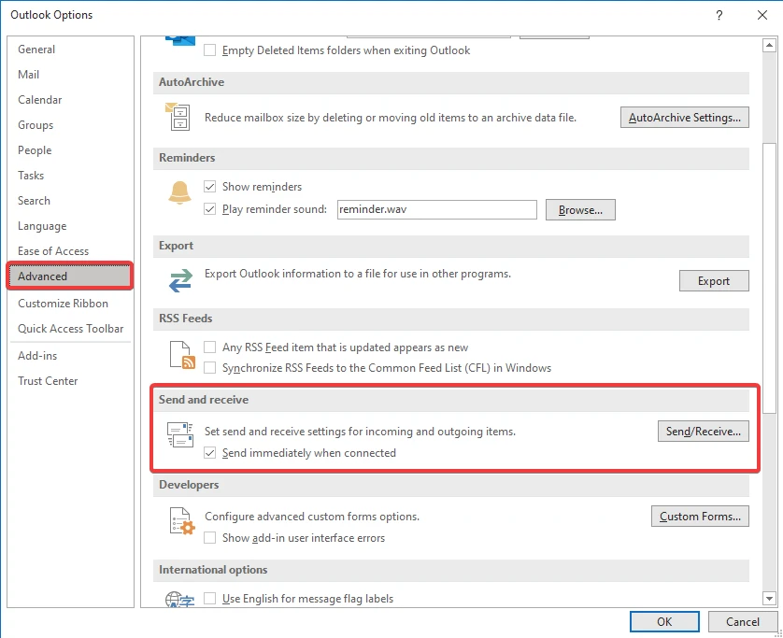783x638 pixels.
Task: Click the Send and receive envelopes icon
Action: 180,434
